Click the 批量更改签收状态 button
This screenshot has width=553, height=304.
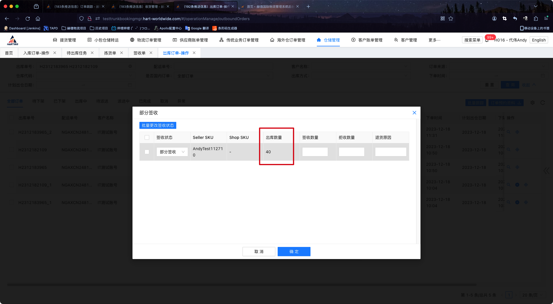(x=158, y=125)
